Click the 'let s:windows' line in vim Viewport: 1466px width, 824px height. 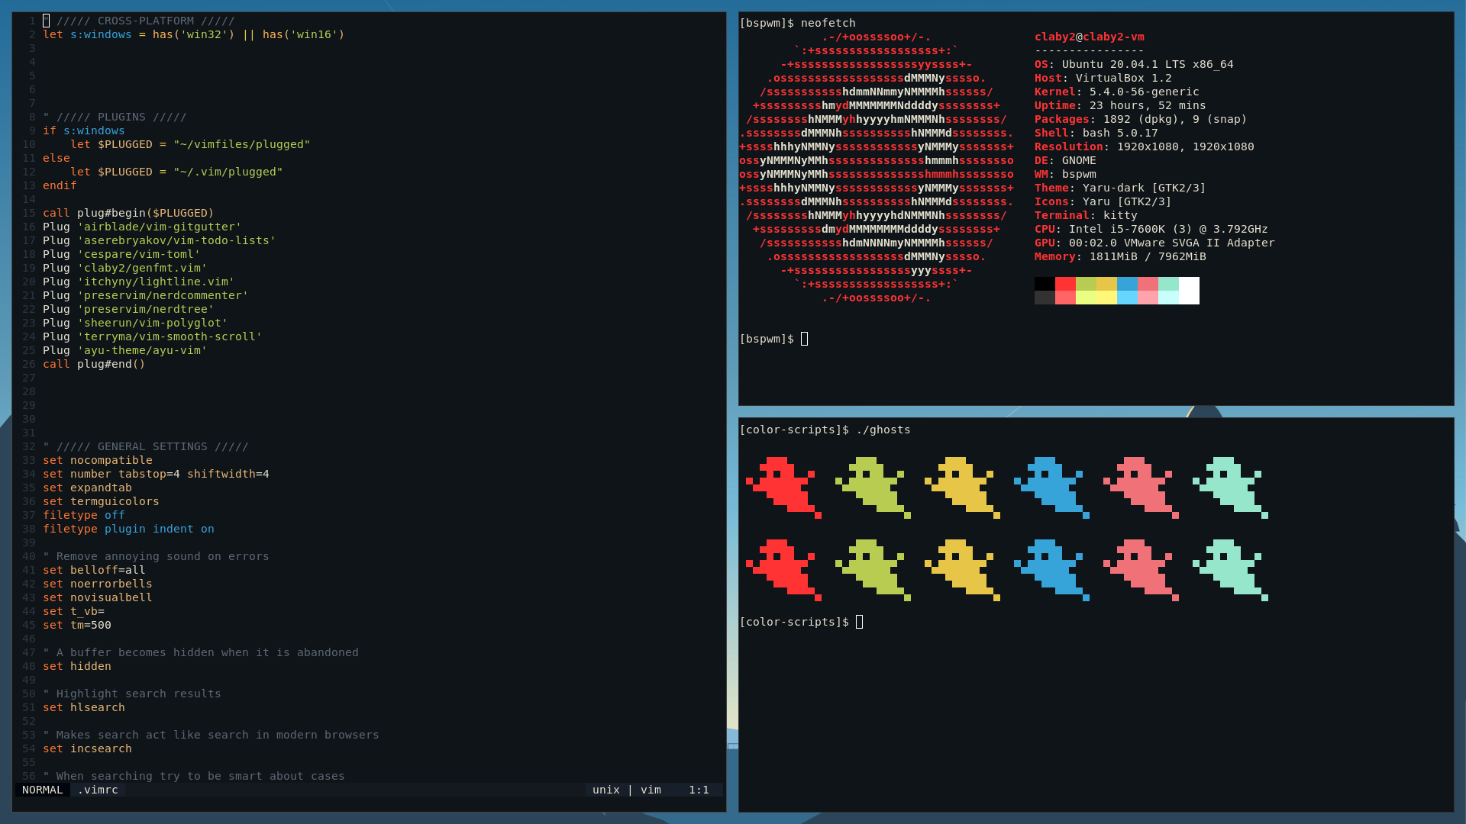194,34
